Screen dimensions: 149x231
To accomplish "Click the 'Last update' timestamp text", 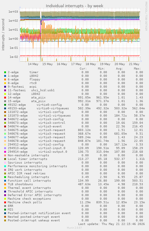I will [x=112, y=224].
